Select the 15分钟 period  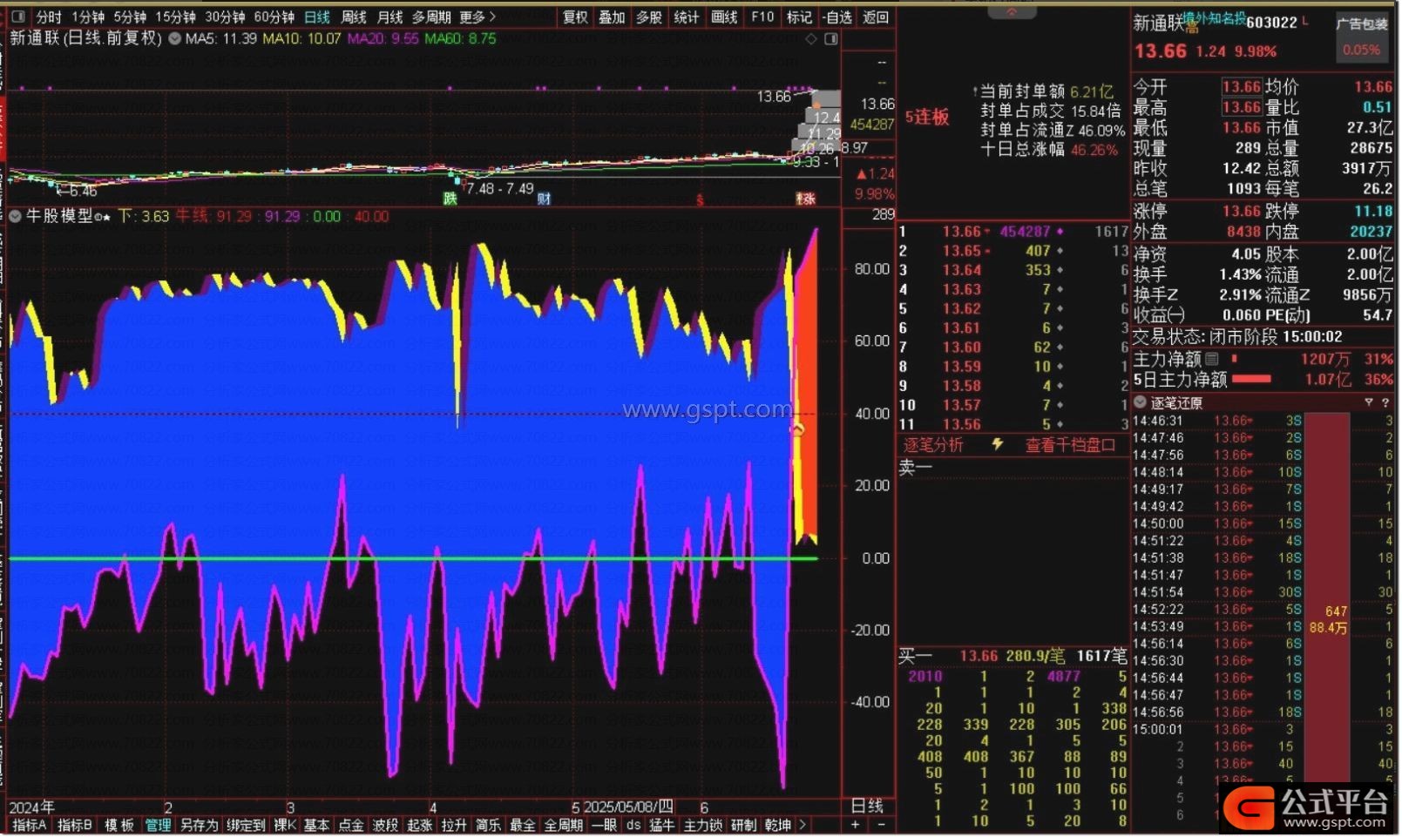[175, 17]
